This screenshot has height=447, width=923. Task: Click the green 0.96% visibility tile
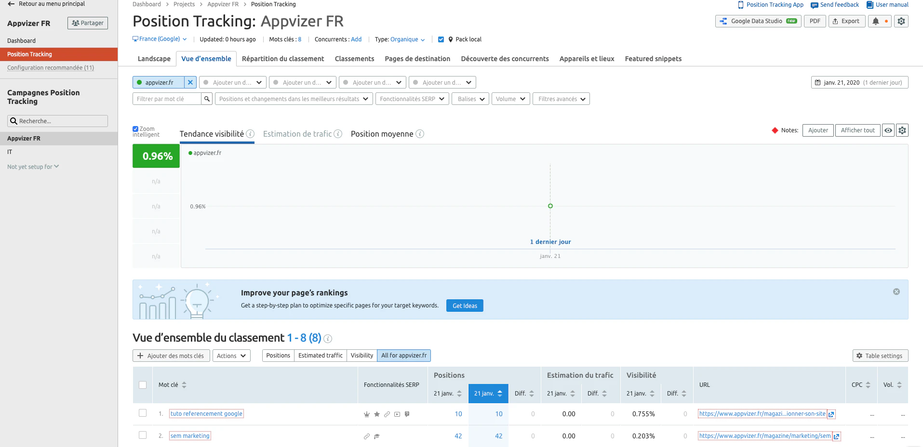(x=156, y=156)
